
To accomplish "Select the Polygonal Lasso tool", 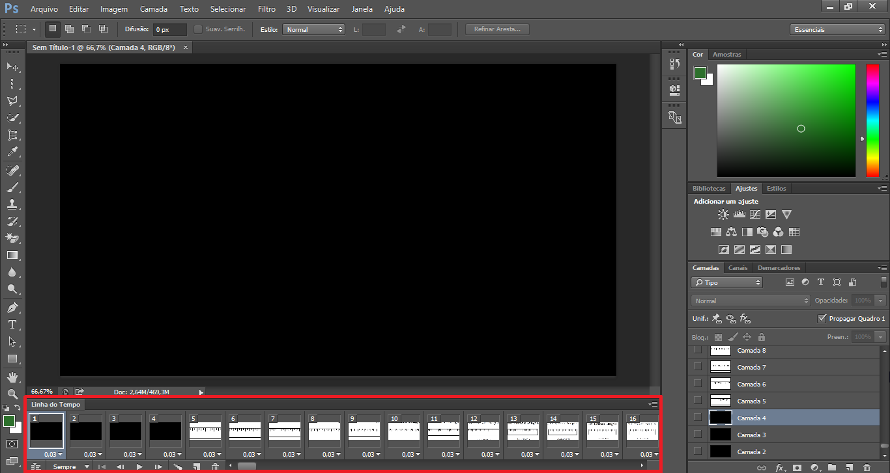I will click(x=12, y=101).
